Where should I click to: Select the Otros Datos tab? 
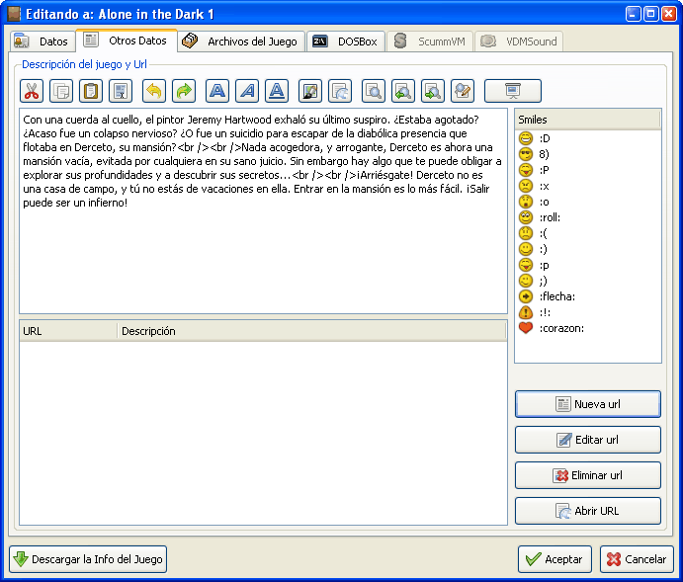pyautogui.click(x=127, y=41)
